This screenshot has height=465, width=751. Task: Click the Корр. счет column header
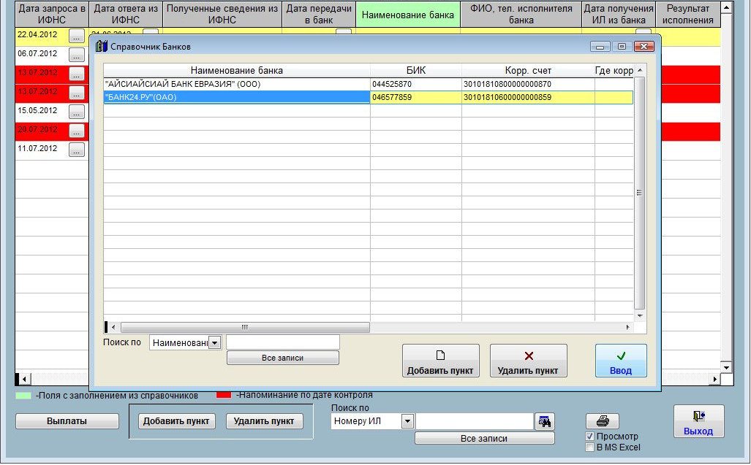coord(527,71)
